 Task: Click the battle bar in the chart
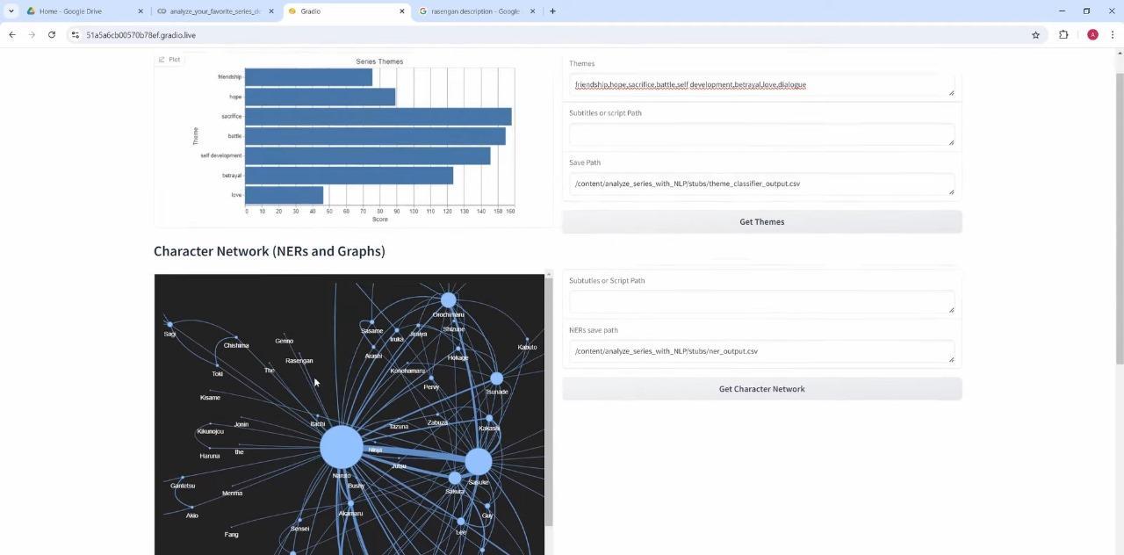[375, 136]
